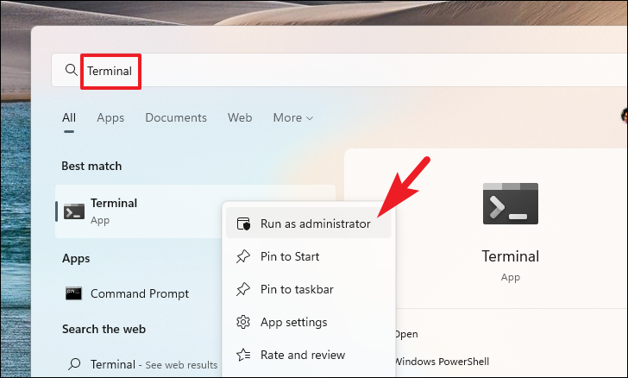Choose Rate and review in the context menu
This screenshot has height=378, width=628.
(x=309, y=355)
